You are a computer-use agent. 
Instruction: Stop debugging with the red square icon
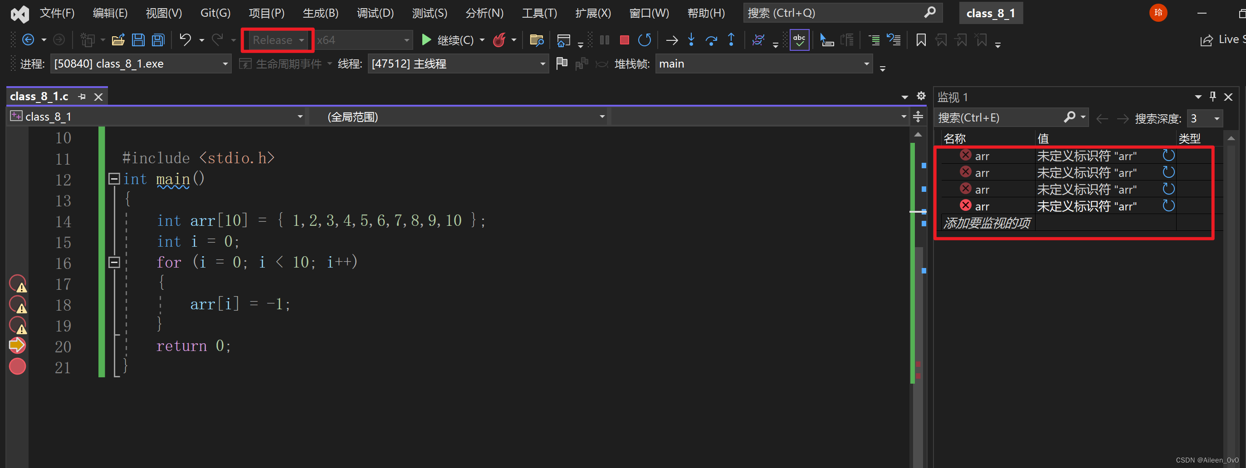[624, 40]
